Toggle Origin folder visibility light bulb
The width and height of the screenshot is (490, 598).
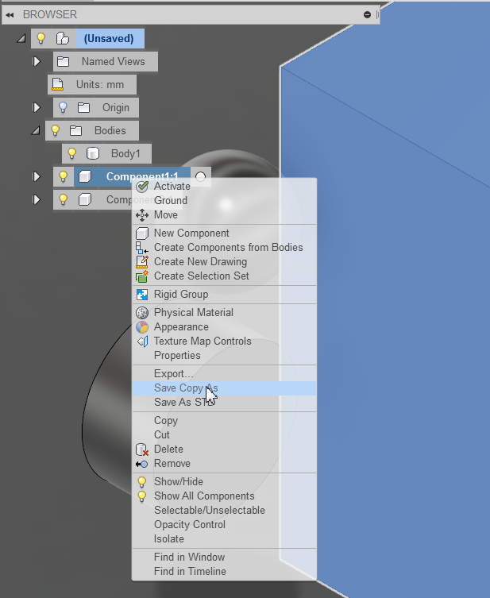(63, 107)
